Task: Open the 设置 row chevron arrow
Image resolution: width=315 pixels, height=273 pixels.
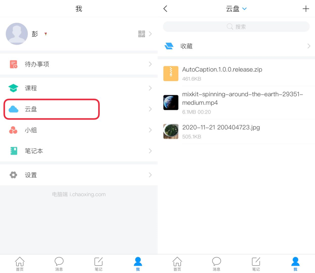Action: coord(150,175)
